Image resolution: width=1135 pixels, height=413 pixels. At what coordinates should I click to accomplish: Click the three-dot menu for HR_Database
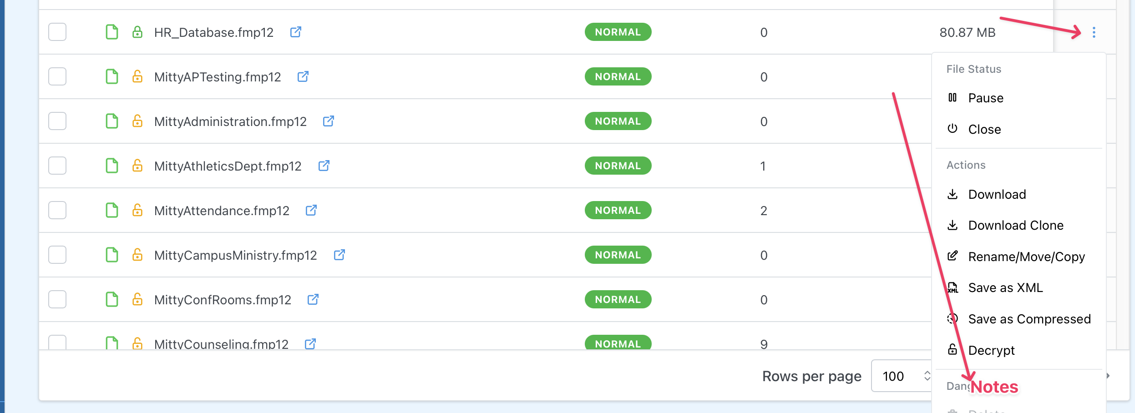(1094, 32)
